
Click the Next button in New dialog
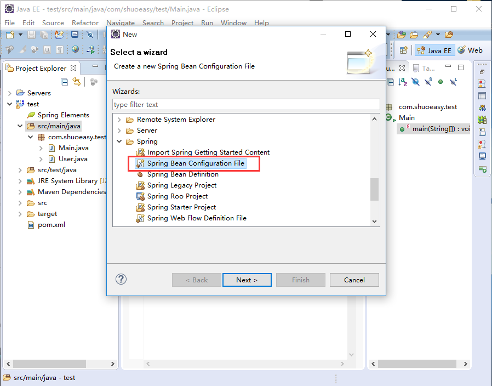(x=247, y=280)
